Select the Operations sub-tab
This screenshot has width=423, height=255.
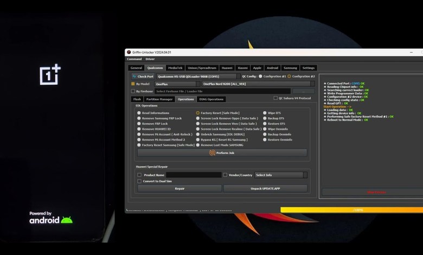tap(185, 99)
